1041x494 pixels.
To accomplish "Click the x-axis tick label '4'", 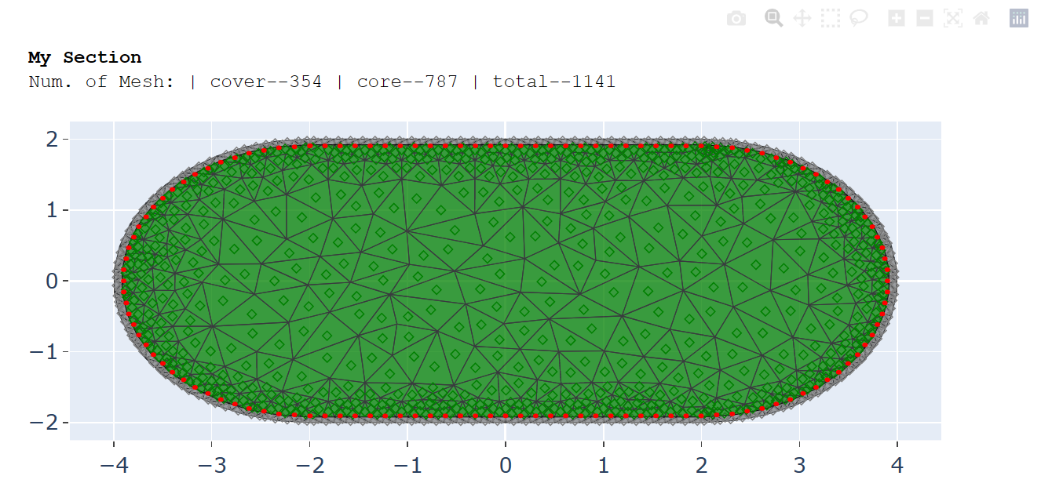I will [x=897, y=466].
